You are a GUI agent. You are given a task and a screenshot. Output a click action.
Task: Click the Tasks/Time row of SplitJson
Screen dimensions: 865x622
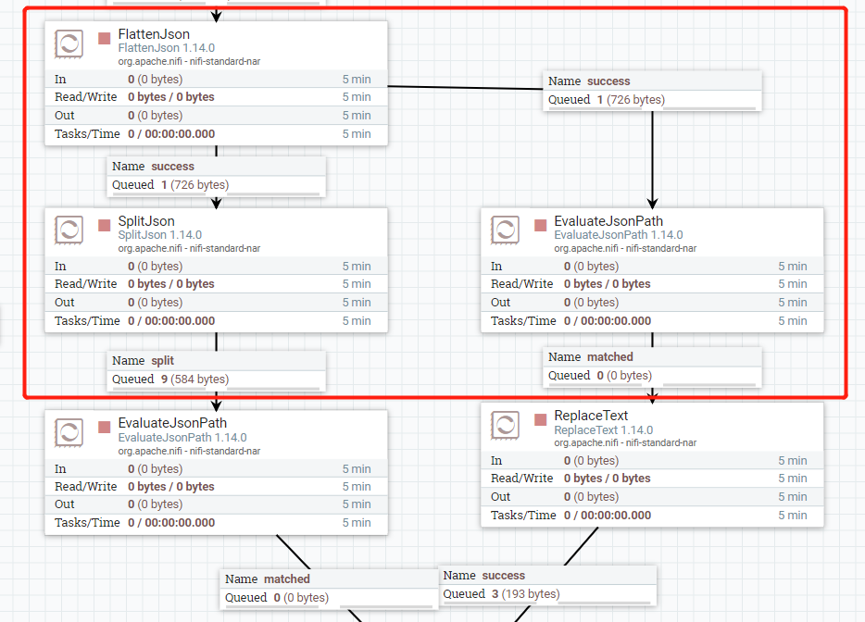pos(217,321)
